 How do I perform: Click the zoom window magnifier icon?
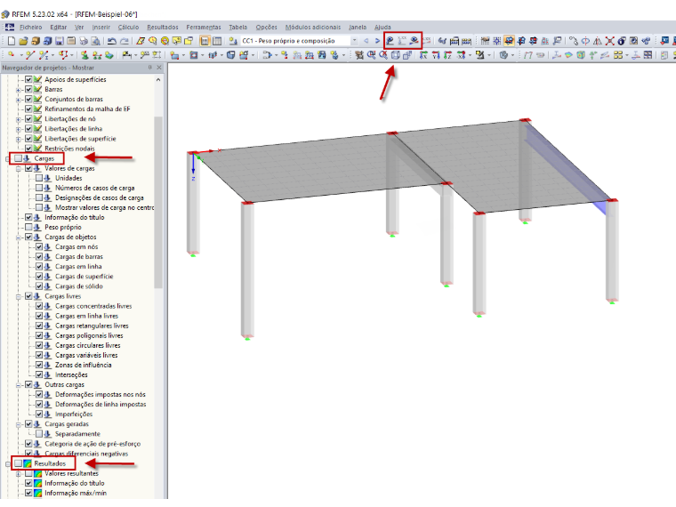tap(371, 55)
